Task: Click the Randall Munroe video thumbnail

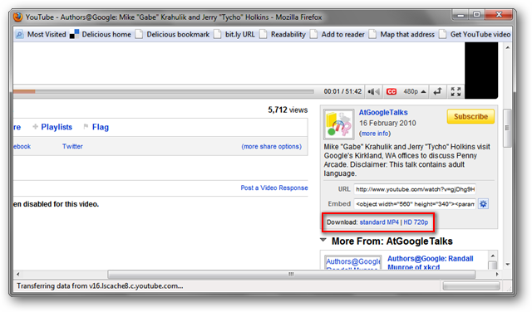Action: 352,262
